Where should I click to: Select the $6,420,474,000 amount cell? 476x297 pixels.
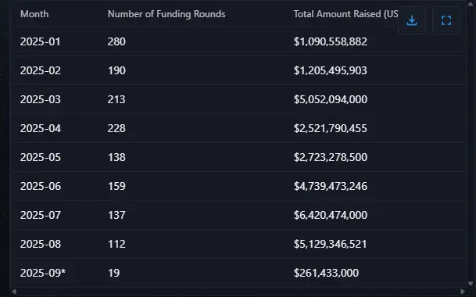pos(331,215)
